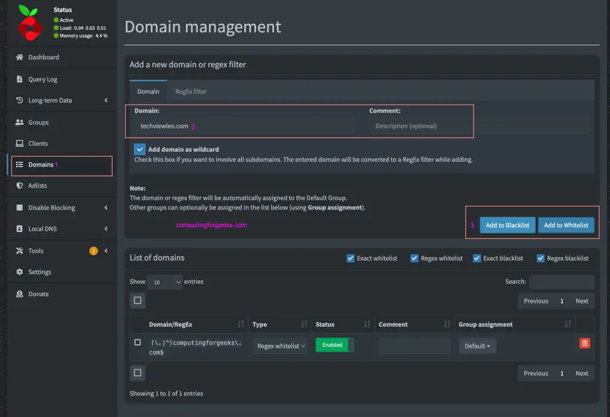The height and width of the screenshot is (417, 610).
Task: Click the Query Log file icon
Action: [x=20, y=79]
